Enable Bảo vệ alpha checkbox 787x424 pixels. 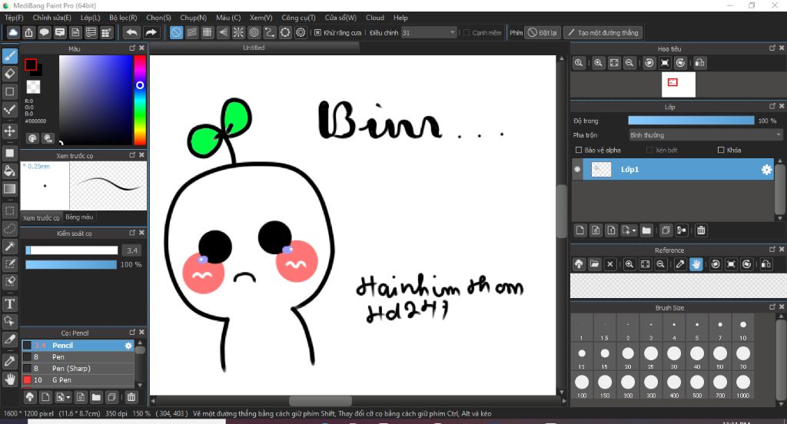tap(578, 150)
